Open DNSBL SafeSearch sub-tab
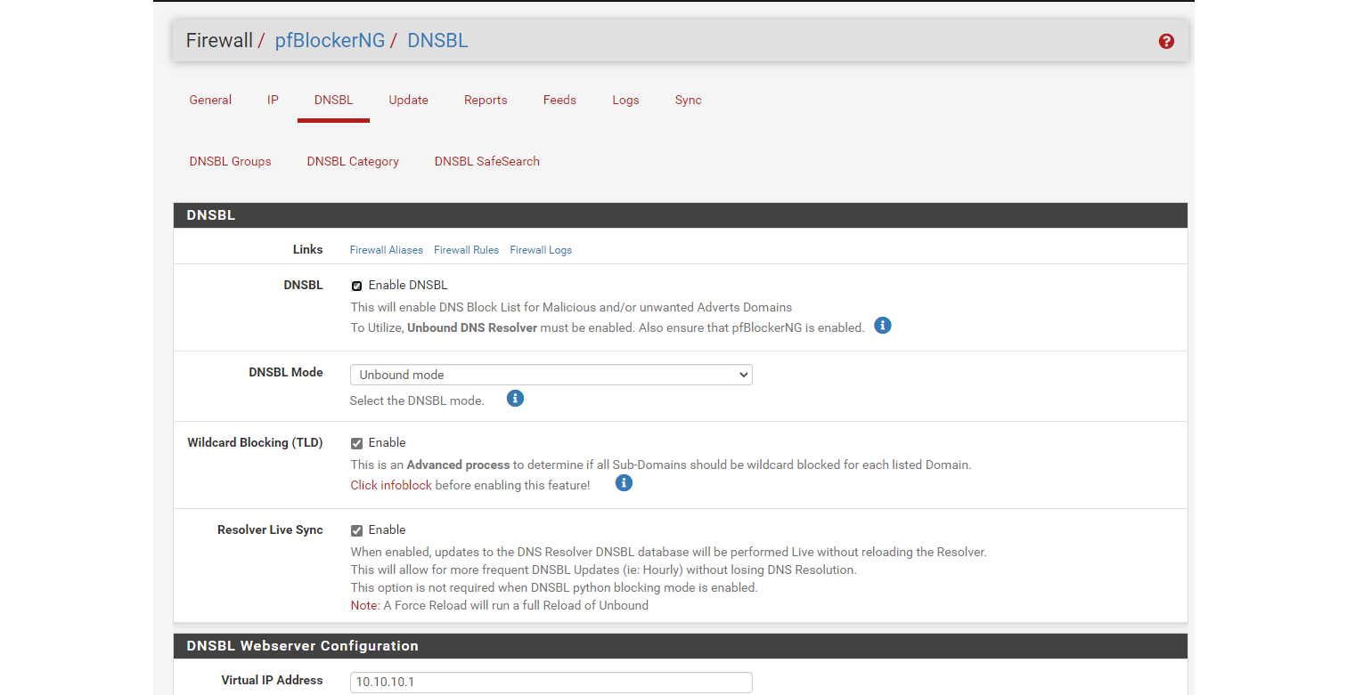 pos(486,161)
